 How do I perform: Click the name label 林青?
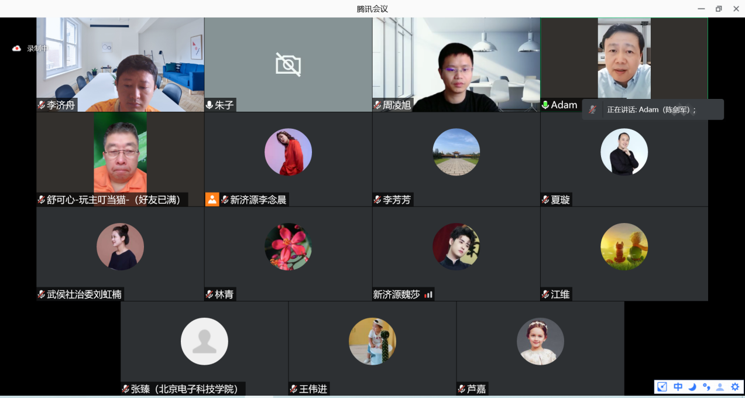(x=224, y=294)
